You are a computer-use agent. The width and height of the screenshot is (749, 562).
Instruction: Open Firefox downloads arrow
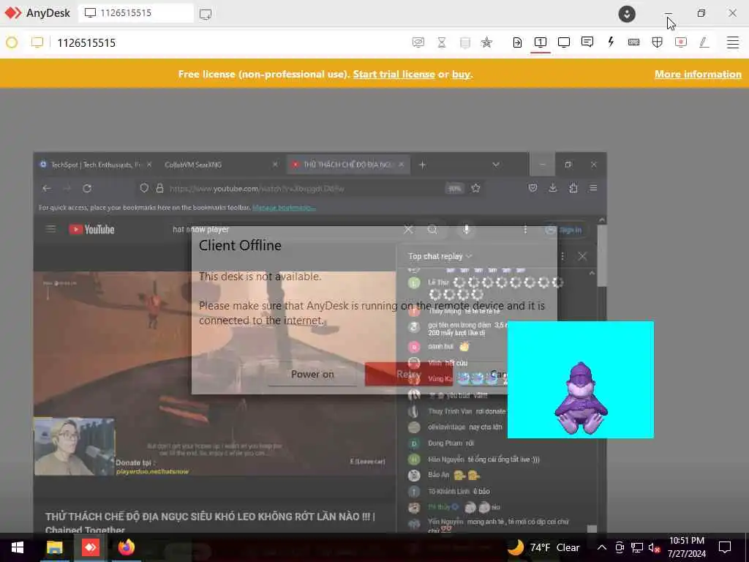tap(553, 188)
